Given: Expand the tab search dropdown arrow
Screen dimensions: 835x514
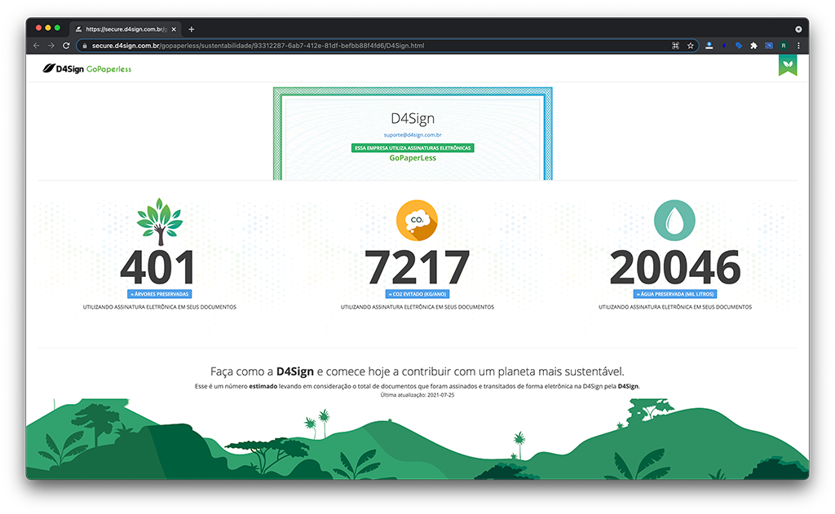Looking at the screenshot, I should click(x=798, y=29).
